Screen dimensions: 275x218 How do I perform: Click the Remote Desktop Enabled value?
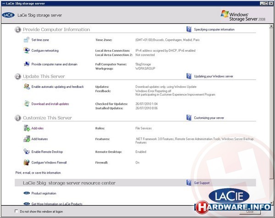point(141,152)
